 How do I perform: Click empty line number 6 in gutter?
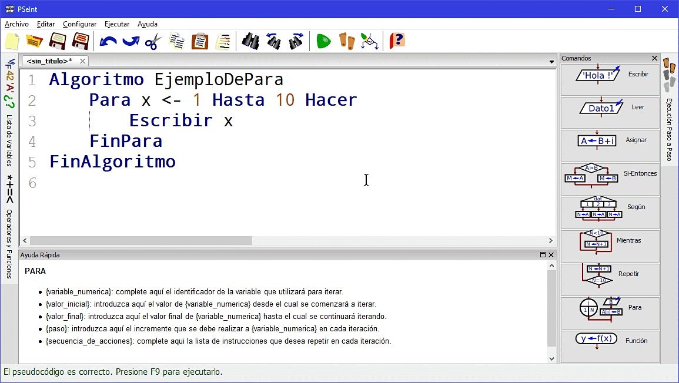(x=32, y=183)
